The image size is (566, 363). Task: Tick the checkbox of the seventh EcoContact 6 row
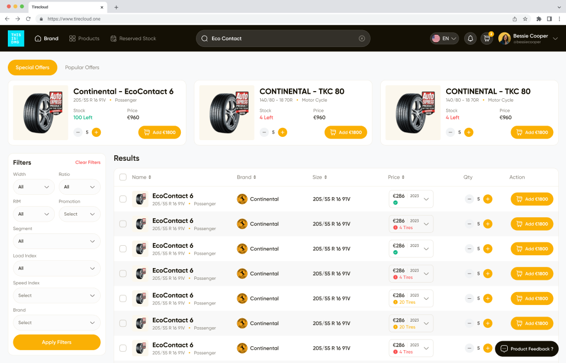[x=123, y=348]
